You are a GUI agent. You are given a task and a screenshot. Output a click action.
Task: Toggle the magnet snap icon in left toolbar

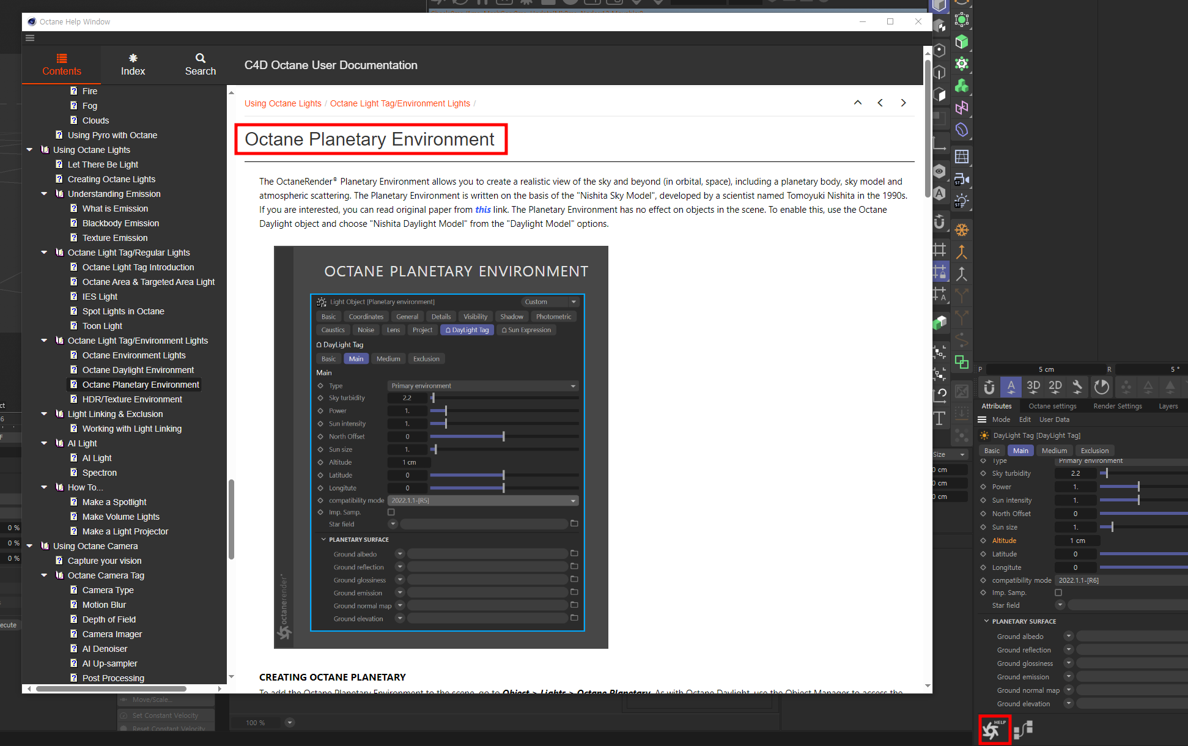[x=940, y=222]
